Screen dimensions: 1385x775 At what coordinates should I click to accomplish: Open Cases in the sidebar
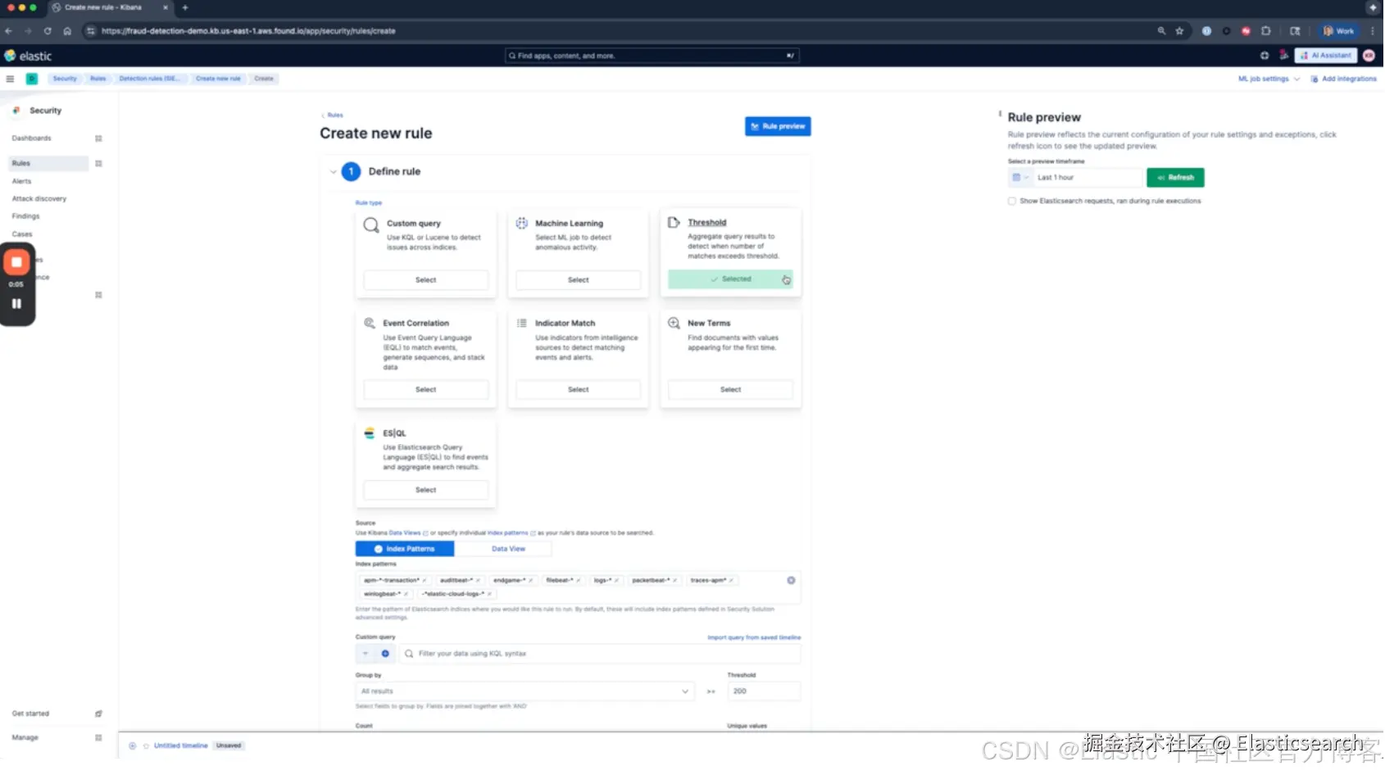22,234
